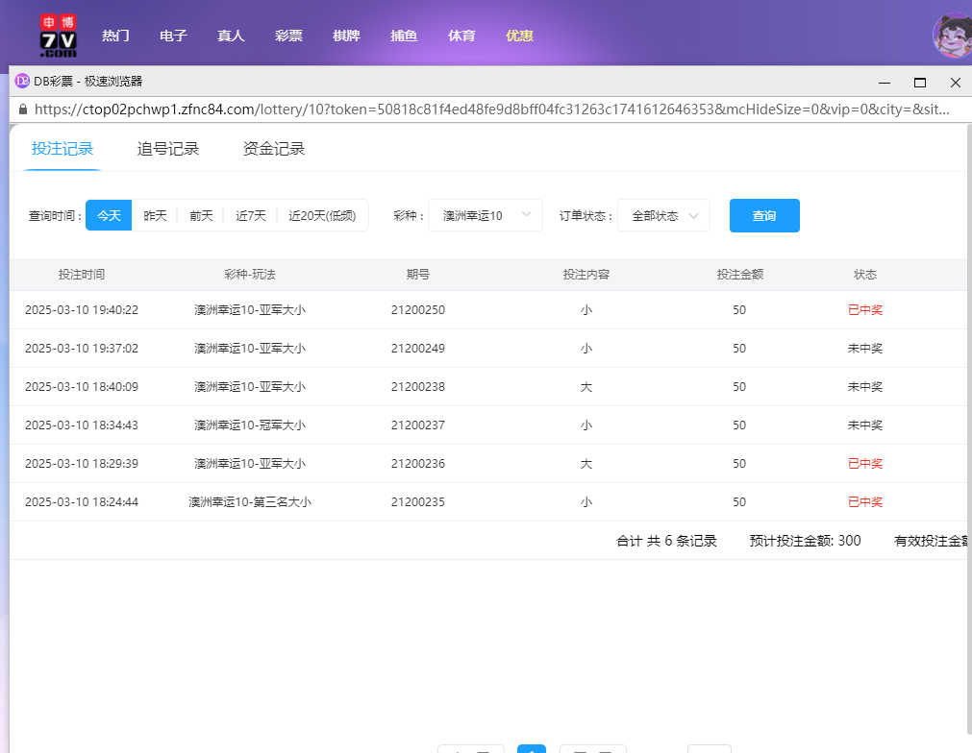
Task: Open the 捕鱼 fishing menu
Action: pos(404,35)
